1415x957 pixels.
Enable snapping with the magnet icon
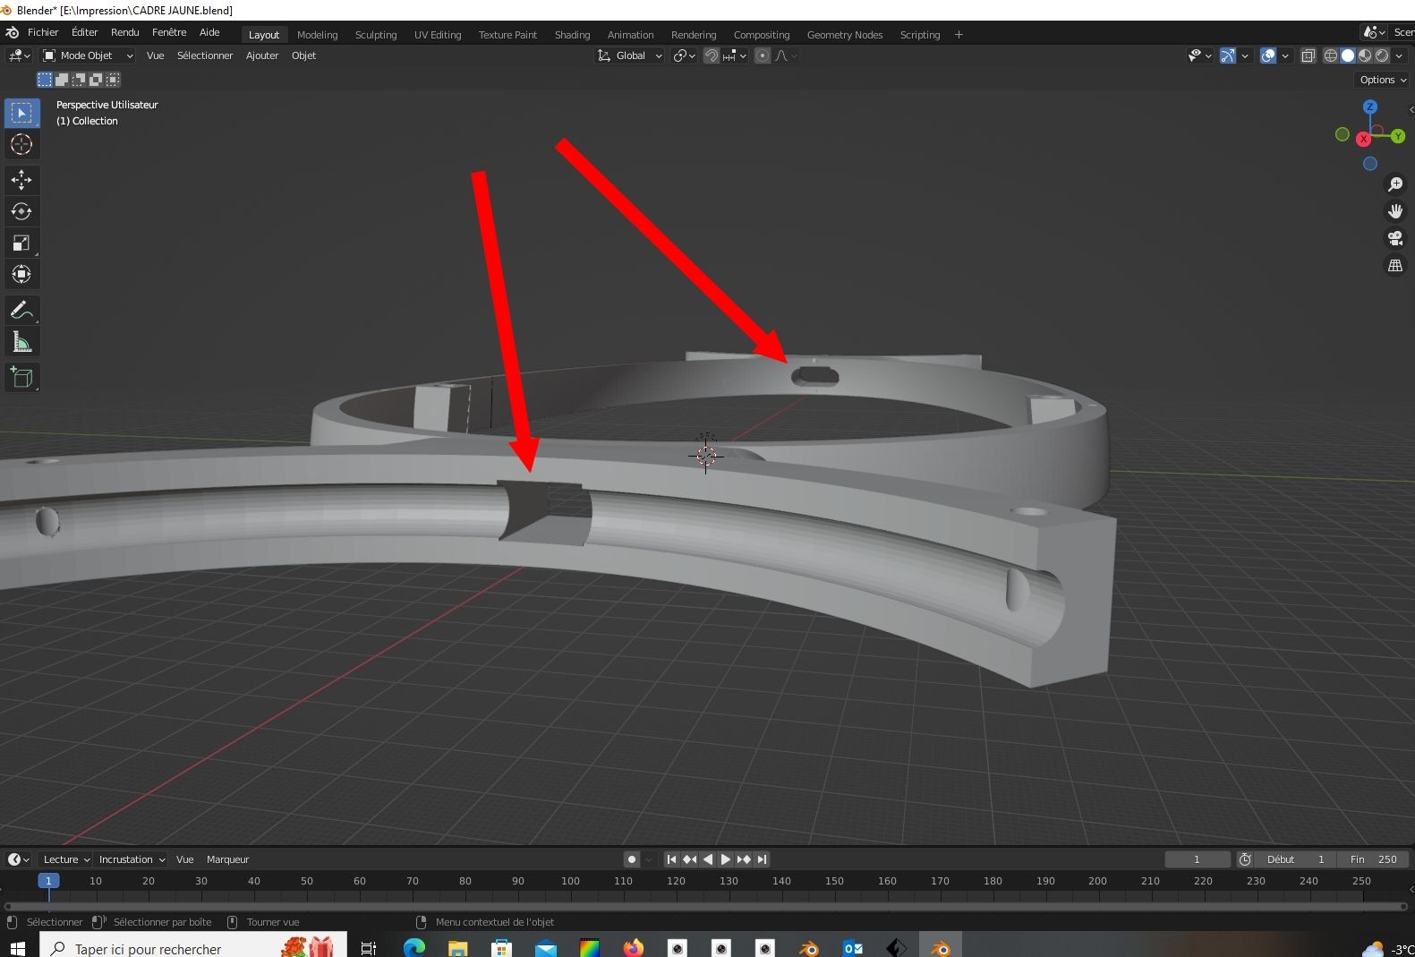[x=712, y=56]
